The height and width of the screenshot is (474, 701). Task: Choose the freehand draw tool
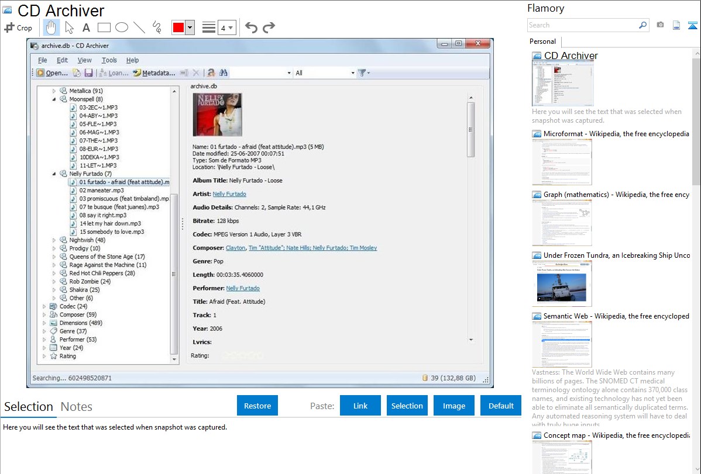(x=157, y=27)
